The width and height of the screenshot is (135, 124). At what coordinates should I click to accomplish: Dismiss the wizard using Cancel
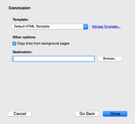[x=19, y=114]
